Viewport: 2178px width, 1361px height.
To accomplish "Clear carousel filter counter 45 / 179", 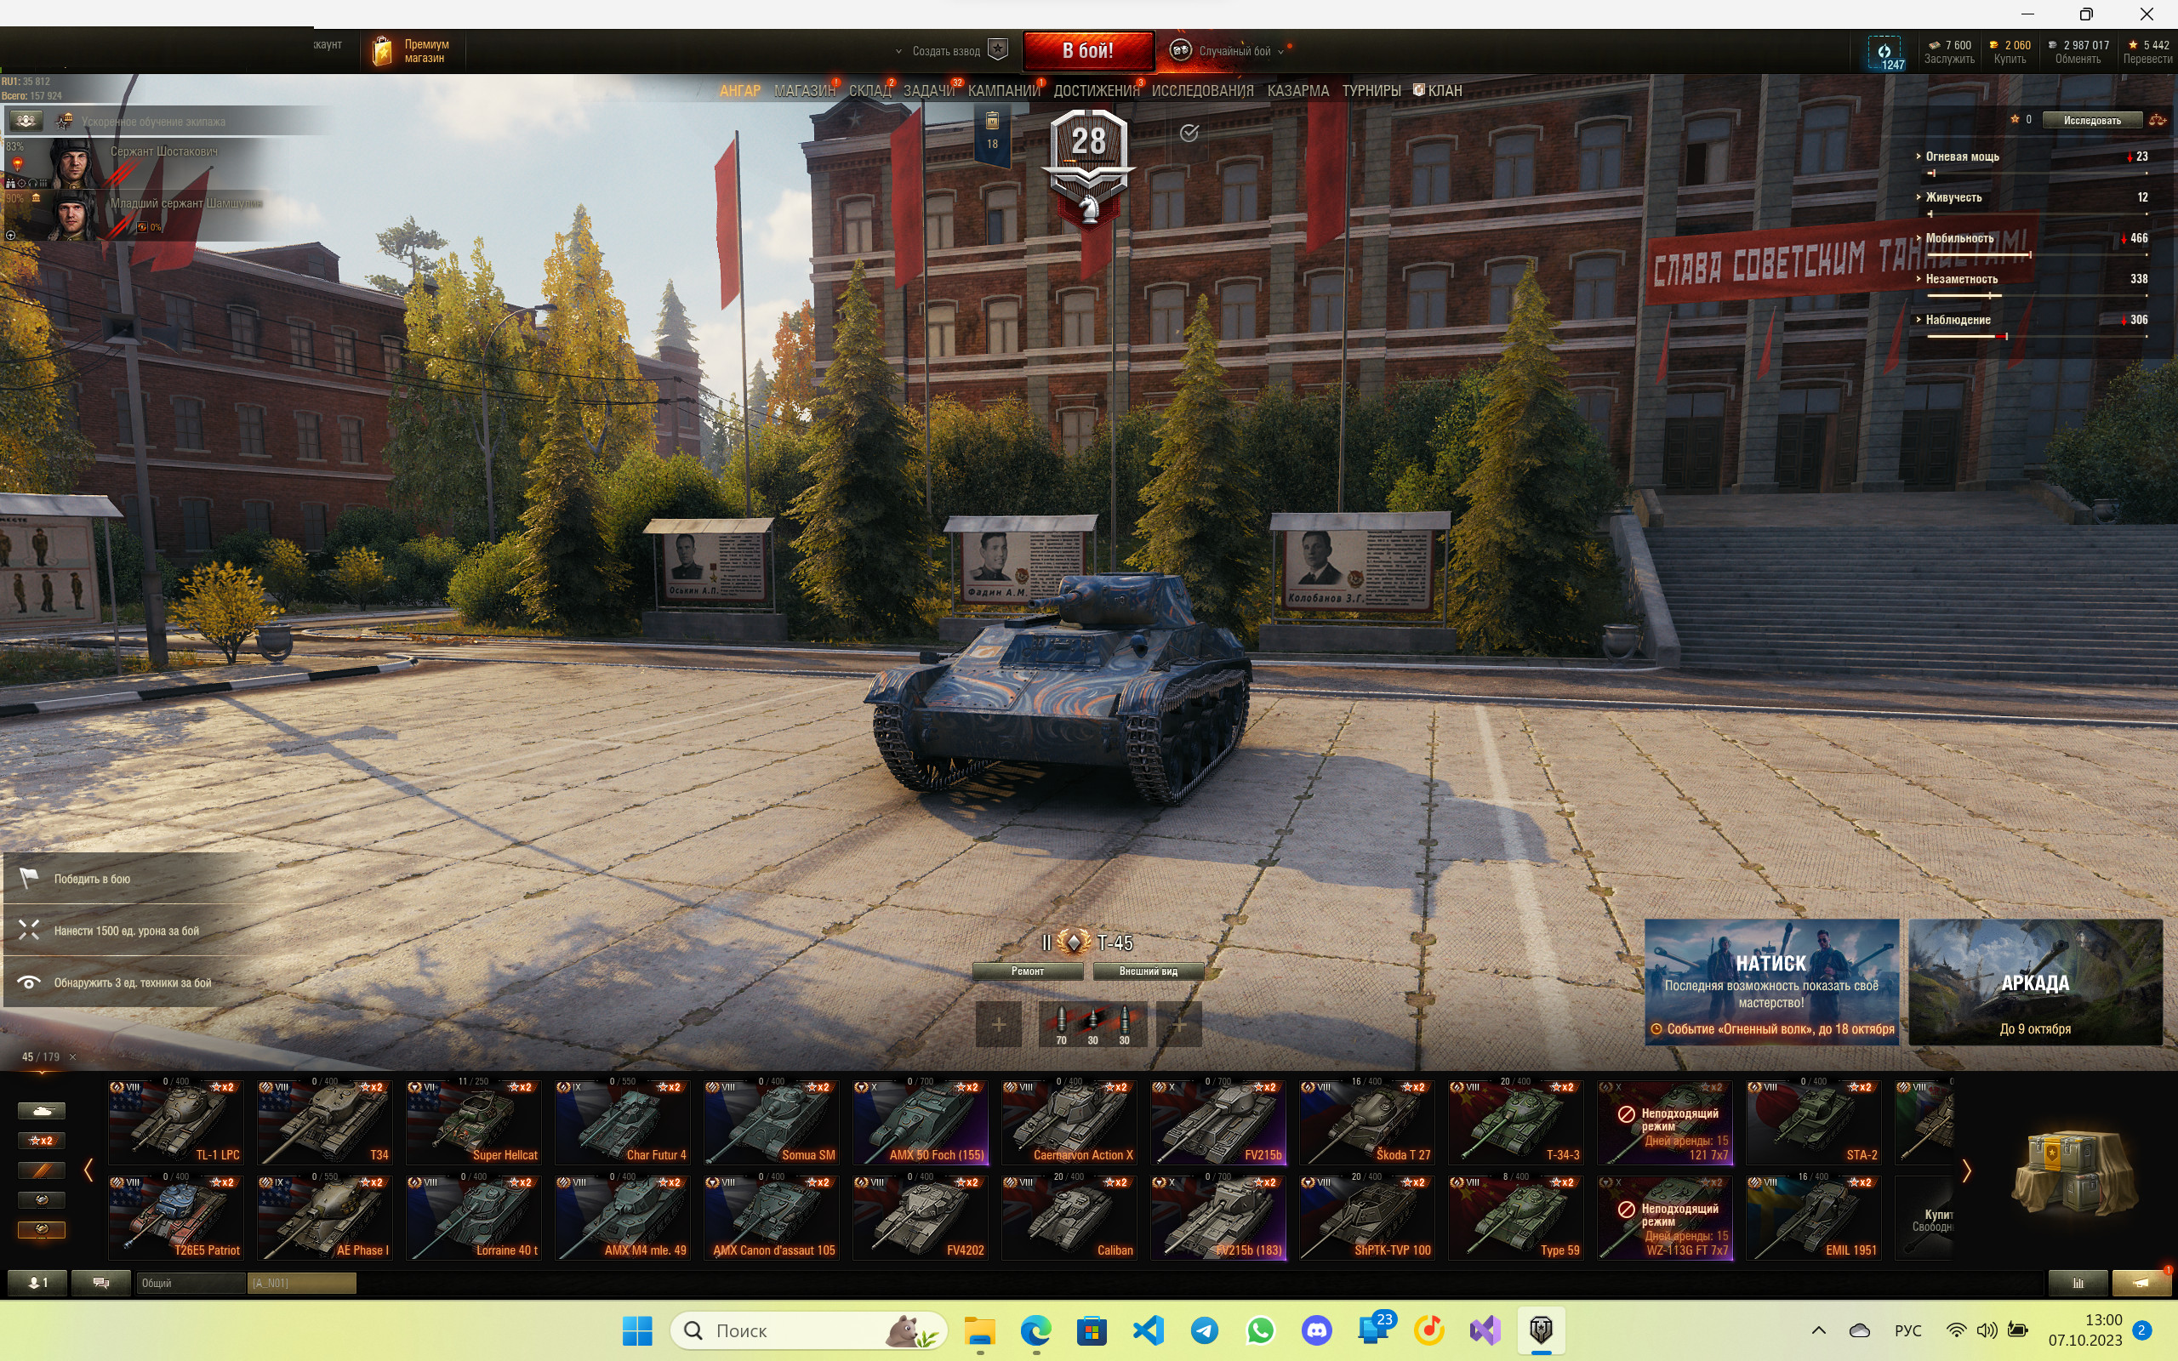I will click(73, 1056).
